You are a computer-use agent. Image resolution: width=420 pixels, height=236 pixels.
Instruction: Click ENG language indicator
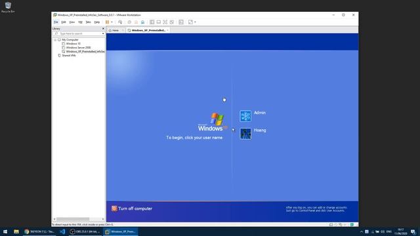pos(389,231)
